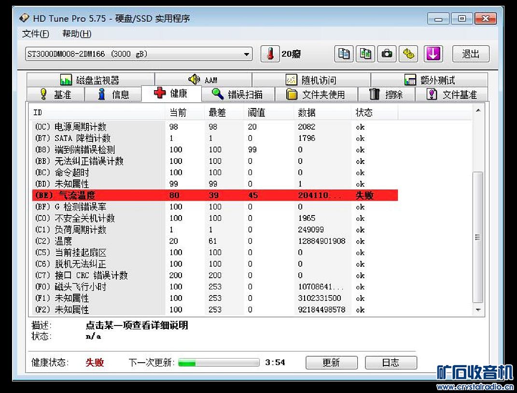
Task: Switch to the 随机访问 tab
Action: [x=311, y=80]
